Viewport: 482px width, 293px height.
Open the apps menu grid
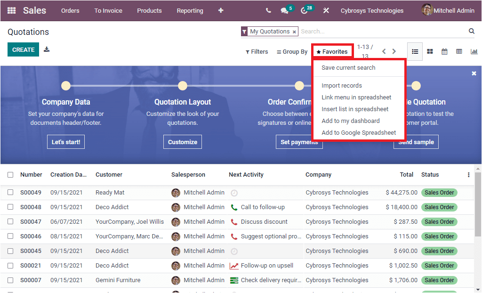[11, 10]
